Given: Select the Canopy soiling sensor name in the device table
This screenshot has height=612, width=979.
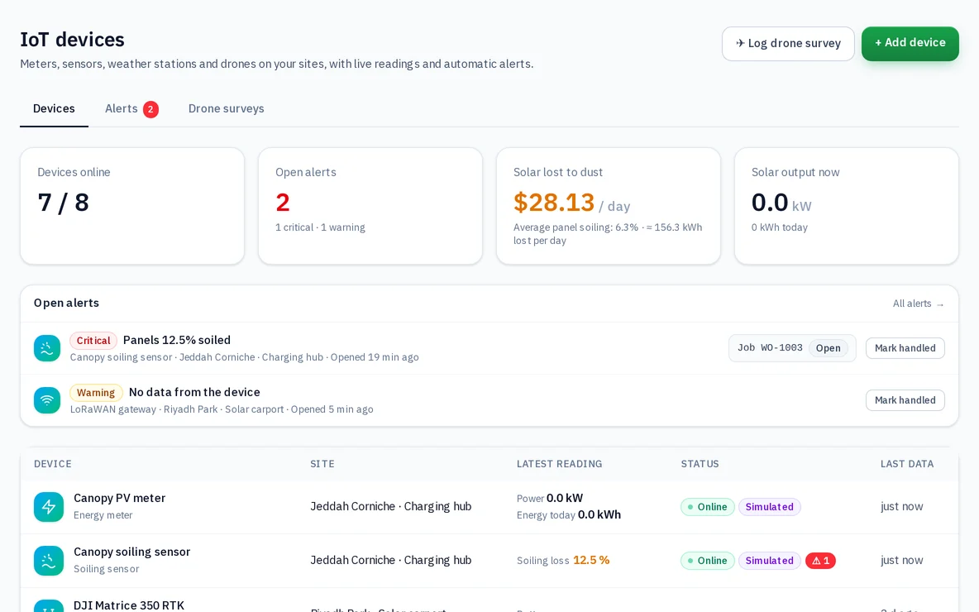Looking at the screenshot, I should click(131, 552).
